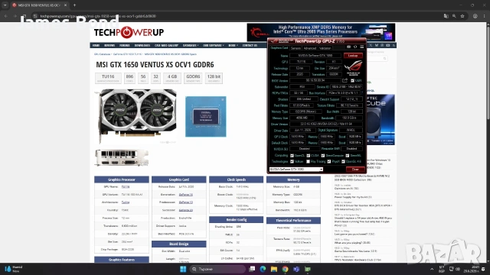Click the browser back arrow
This screenshot has height=275, width=490.
point(5,16)
